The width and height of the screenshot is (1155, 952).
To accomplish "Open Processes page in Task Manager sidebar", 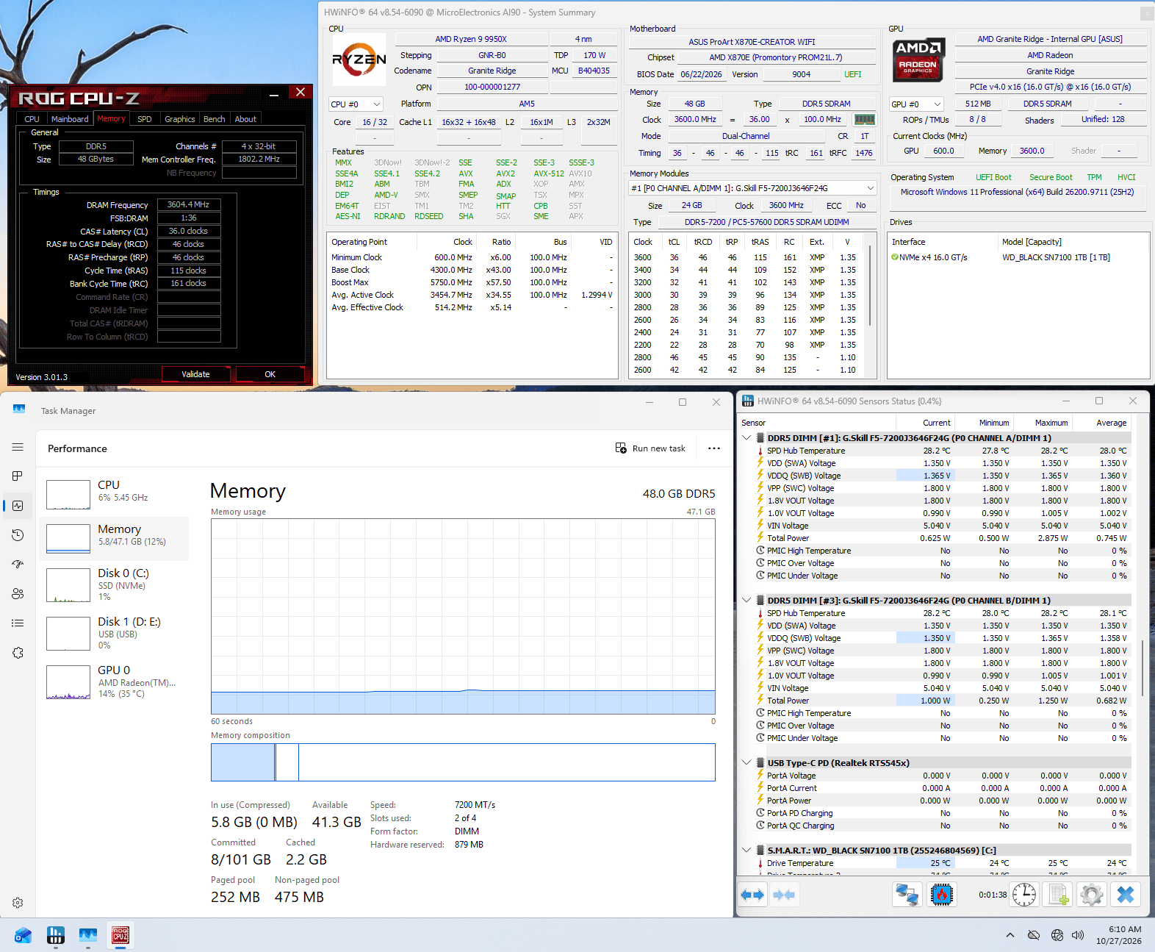I will pos(18,476).
